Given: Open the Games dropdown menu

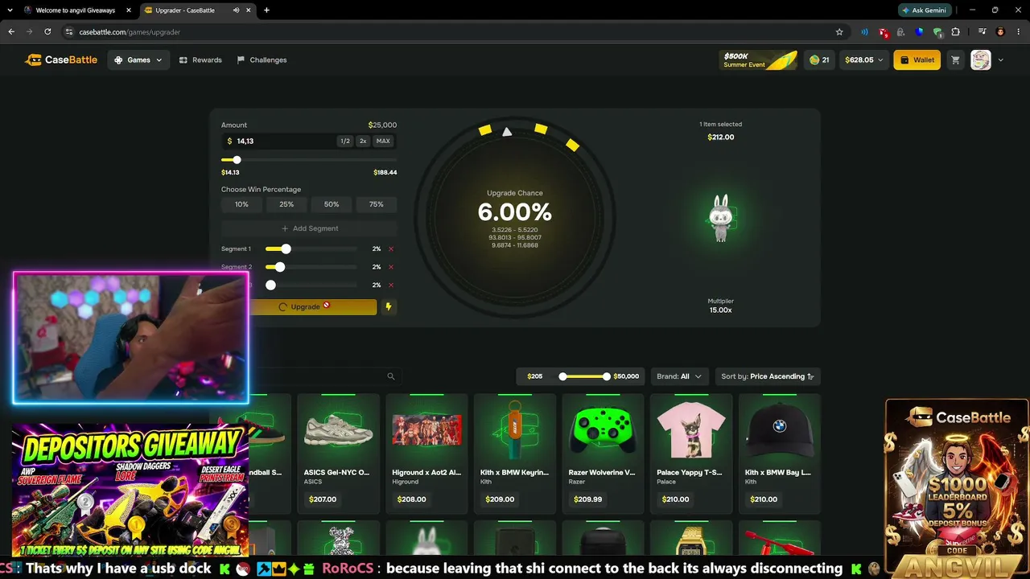Looking at the screenshot, I should coord(138,60).
